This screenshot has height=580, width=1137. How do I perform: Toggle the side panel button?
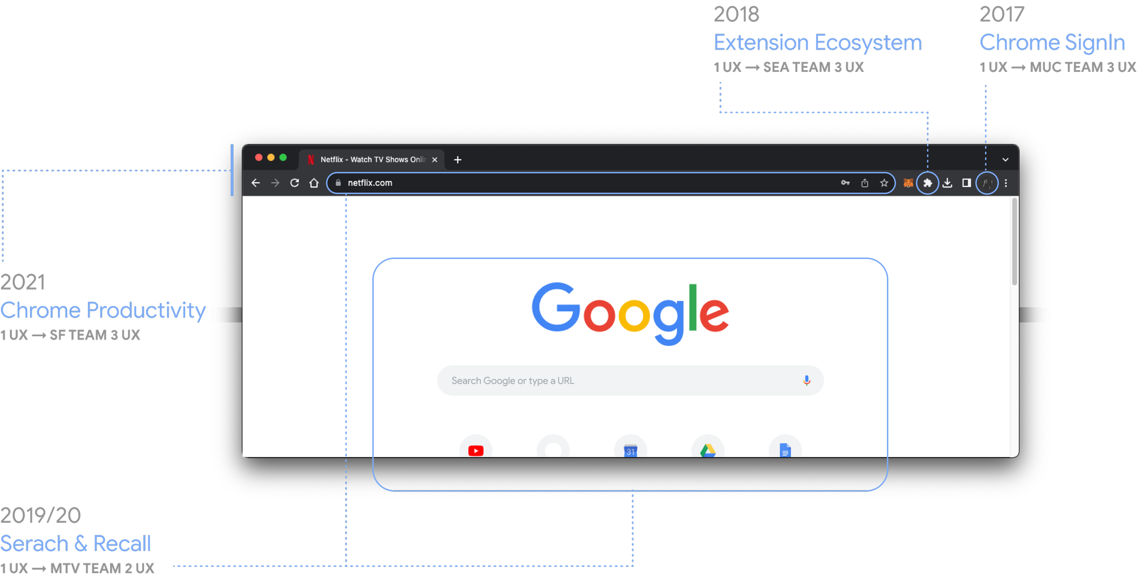(x=966, y=183)
